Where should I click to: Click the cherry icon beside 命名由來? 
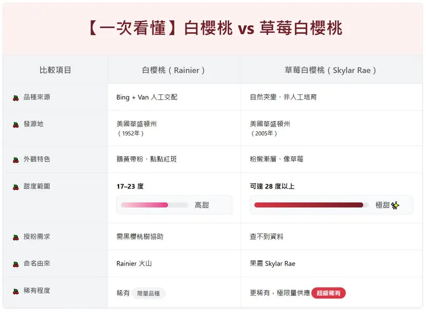tap(16, 264)
